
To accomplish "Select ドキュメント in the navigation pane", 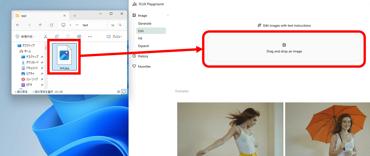I will 30,68.
